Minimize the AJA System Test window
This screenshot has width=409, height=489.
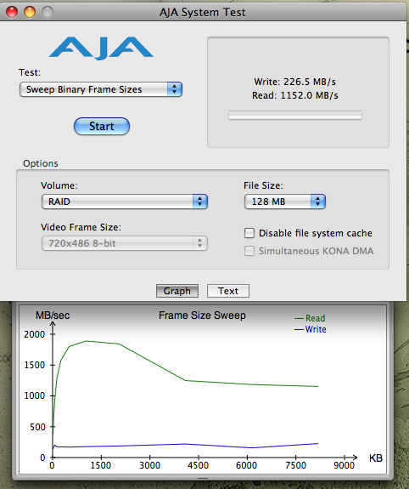coord(30,12)
